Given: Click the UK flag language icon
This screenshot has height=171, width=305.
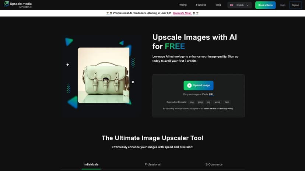Looking at the screenshot, I should pos(231,5).
